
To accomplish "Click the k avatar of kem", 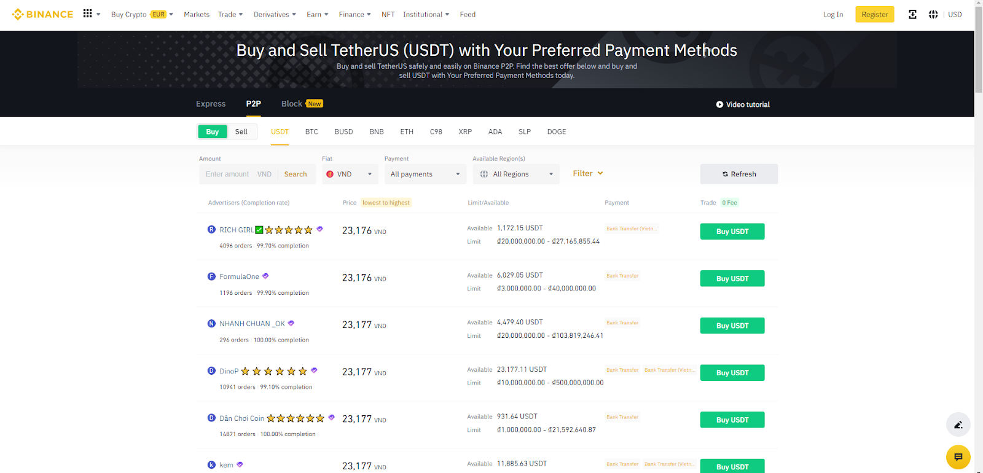I will [211, 464].
